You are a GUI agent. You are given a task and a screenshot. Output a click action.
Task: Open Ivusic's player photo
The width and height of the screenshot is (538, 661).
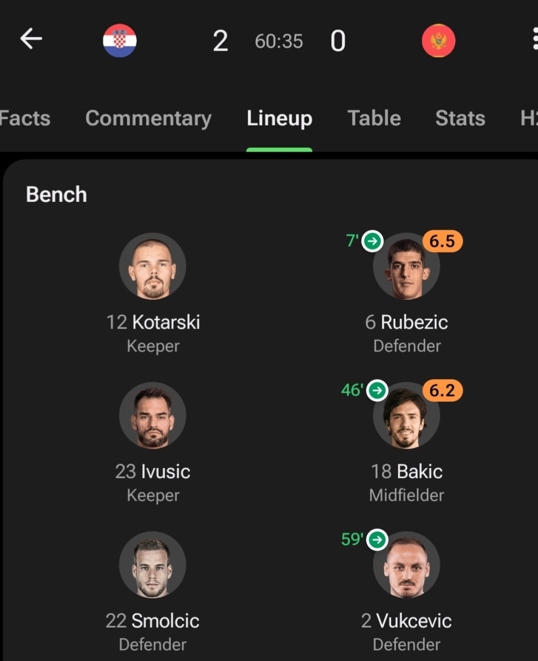point(152,416)
